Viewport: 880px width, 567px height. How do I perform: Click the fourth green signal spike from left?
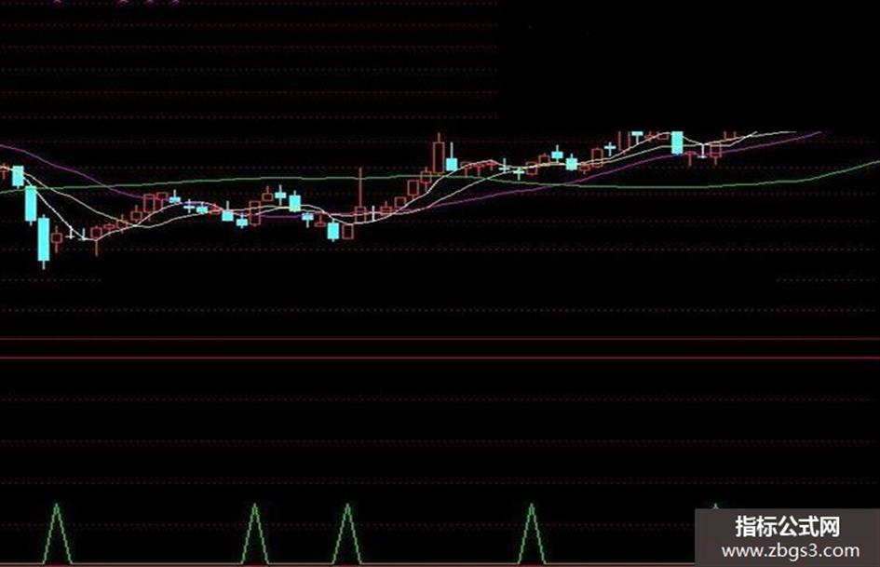click(x=532, y=533)
